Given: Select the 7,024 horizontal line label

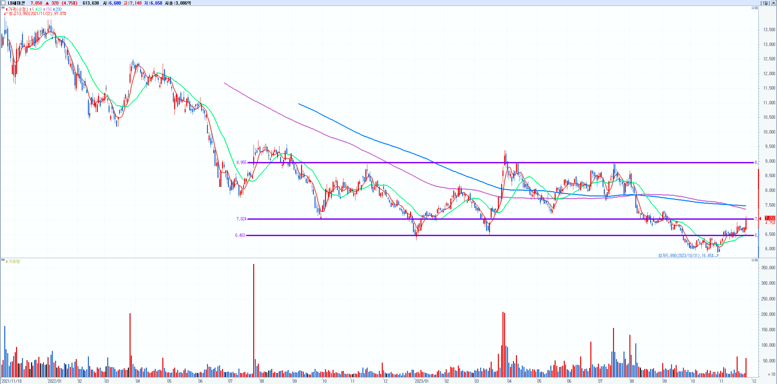Looking at the screenshot, I should [x=241, y=219].
